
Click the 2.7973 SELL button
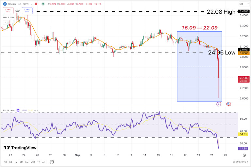coord(8,10)
